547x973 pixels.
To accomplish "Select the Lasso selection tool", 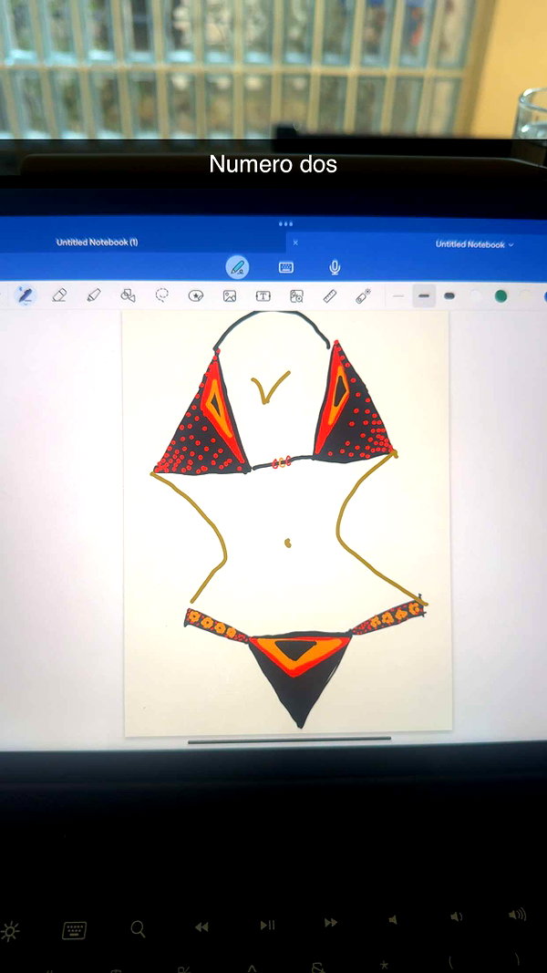I will pos(162,295).
